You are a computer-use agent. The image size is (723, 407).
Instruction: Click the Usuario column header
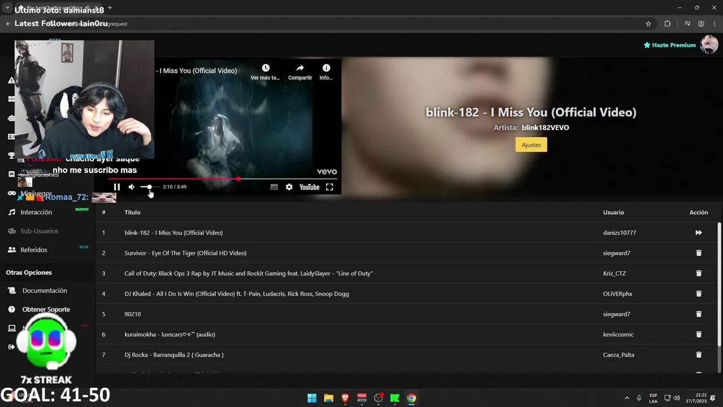point(613,212)
